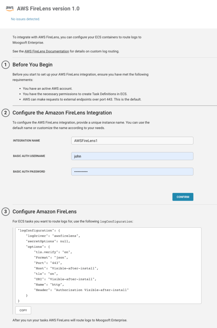217x328 pixels.
Task: Click the Integration Name input field
Action: (132, 140)
